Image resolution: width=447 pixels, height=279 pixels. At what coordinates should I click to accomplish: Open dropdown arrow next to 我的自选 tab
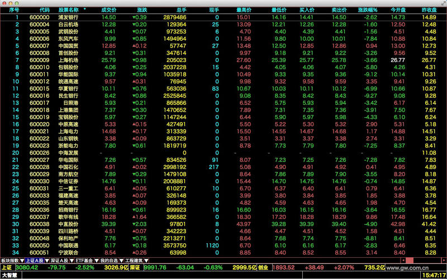[x=121, y=261]
